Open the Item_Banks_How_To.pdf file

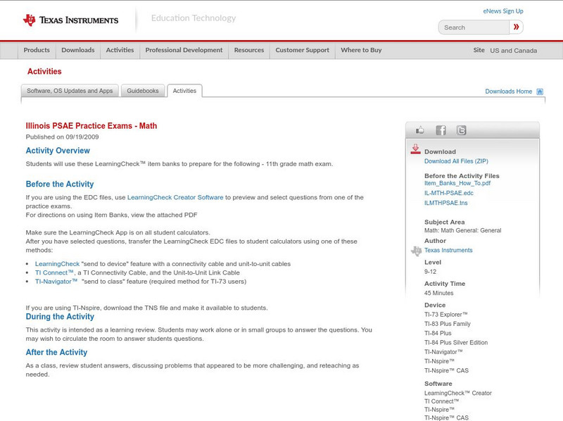point(457,182)
